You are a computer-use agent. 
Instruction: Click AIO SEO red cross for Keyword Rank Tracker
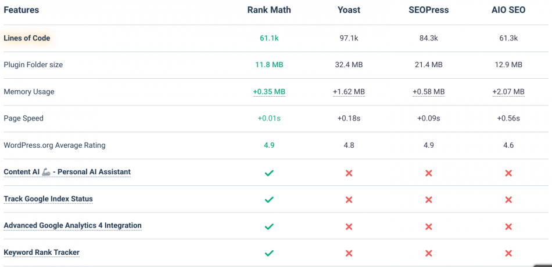tap(508, 253)
